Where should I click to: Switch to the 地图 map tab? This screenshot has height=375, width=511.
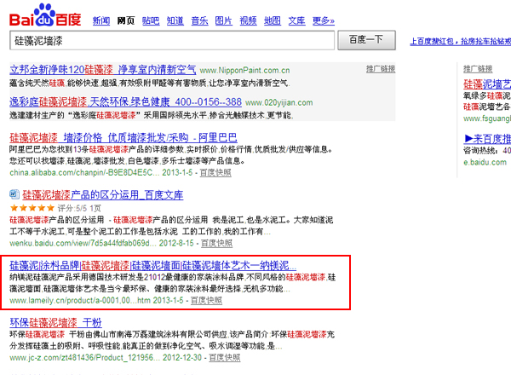273,20
